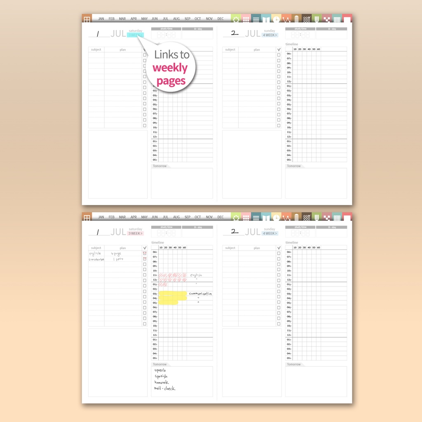
Task: Click yellow clock tab on lower planner
Action: [x=276, y=217]
